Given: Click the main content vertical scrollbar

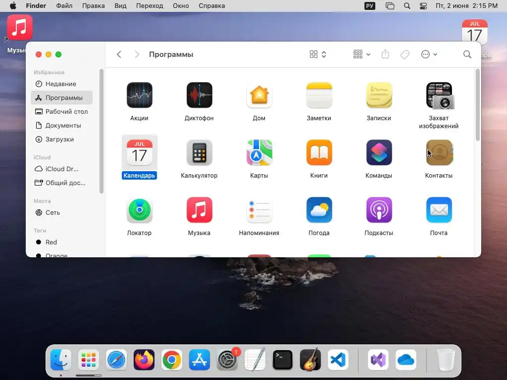Looking at the screenshot, I should [478, 105].
